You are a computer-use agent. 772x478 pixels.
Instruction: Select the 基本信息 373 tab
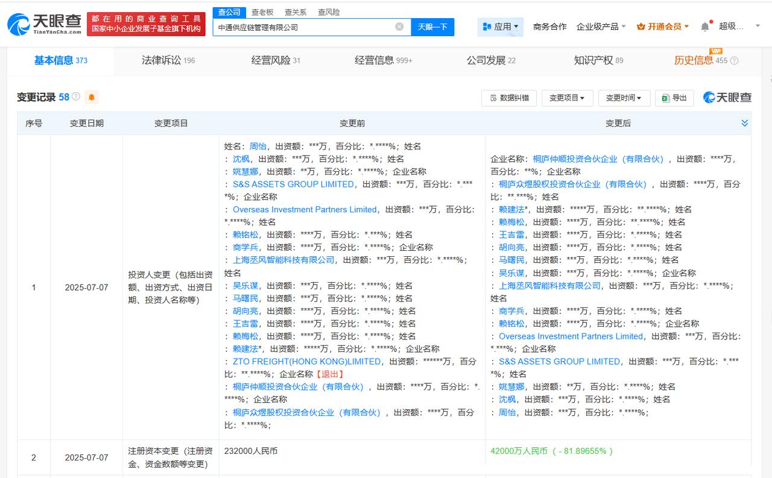[x=60, y=60]
